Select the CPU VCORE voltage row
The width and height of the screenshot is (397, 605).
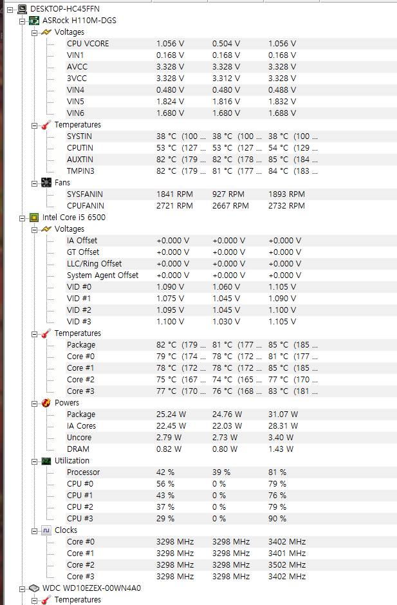(88, 43)
